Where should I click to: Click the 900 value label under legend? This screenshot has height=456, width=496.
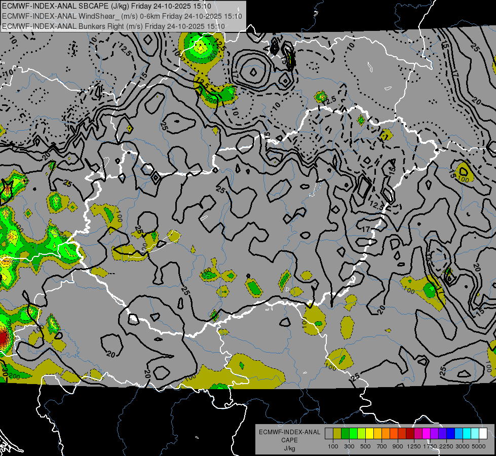(x=398, y=446)
